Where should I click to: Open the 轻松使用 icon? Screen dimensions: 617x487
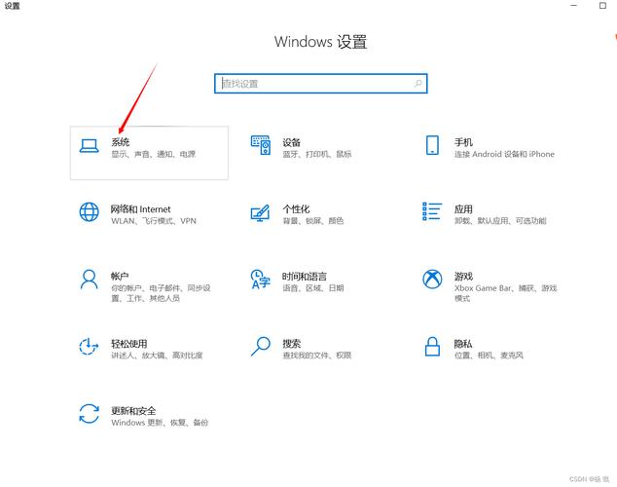pos(89,347)
